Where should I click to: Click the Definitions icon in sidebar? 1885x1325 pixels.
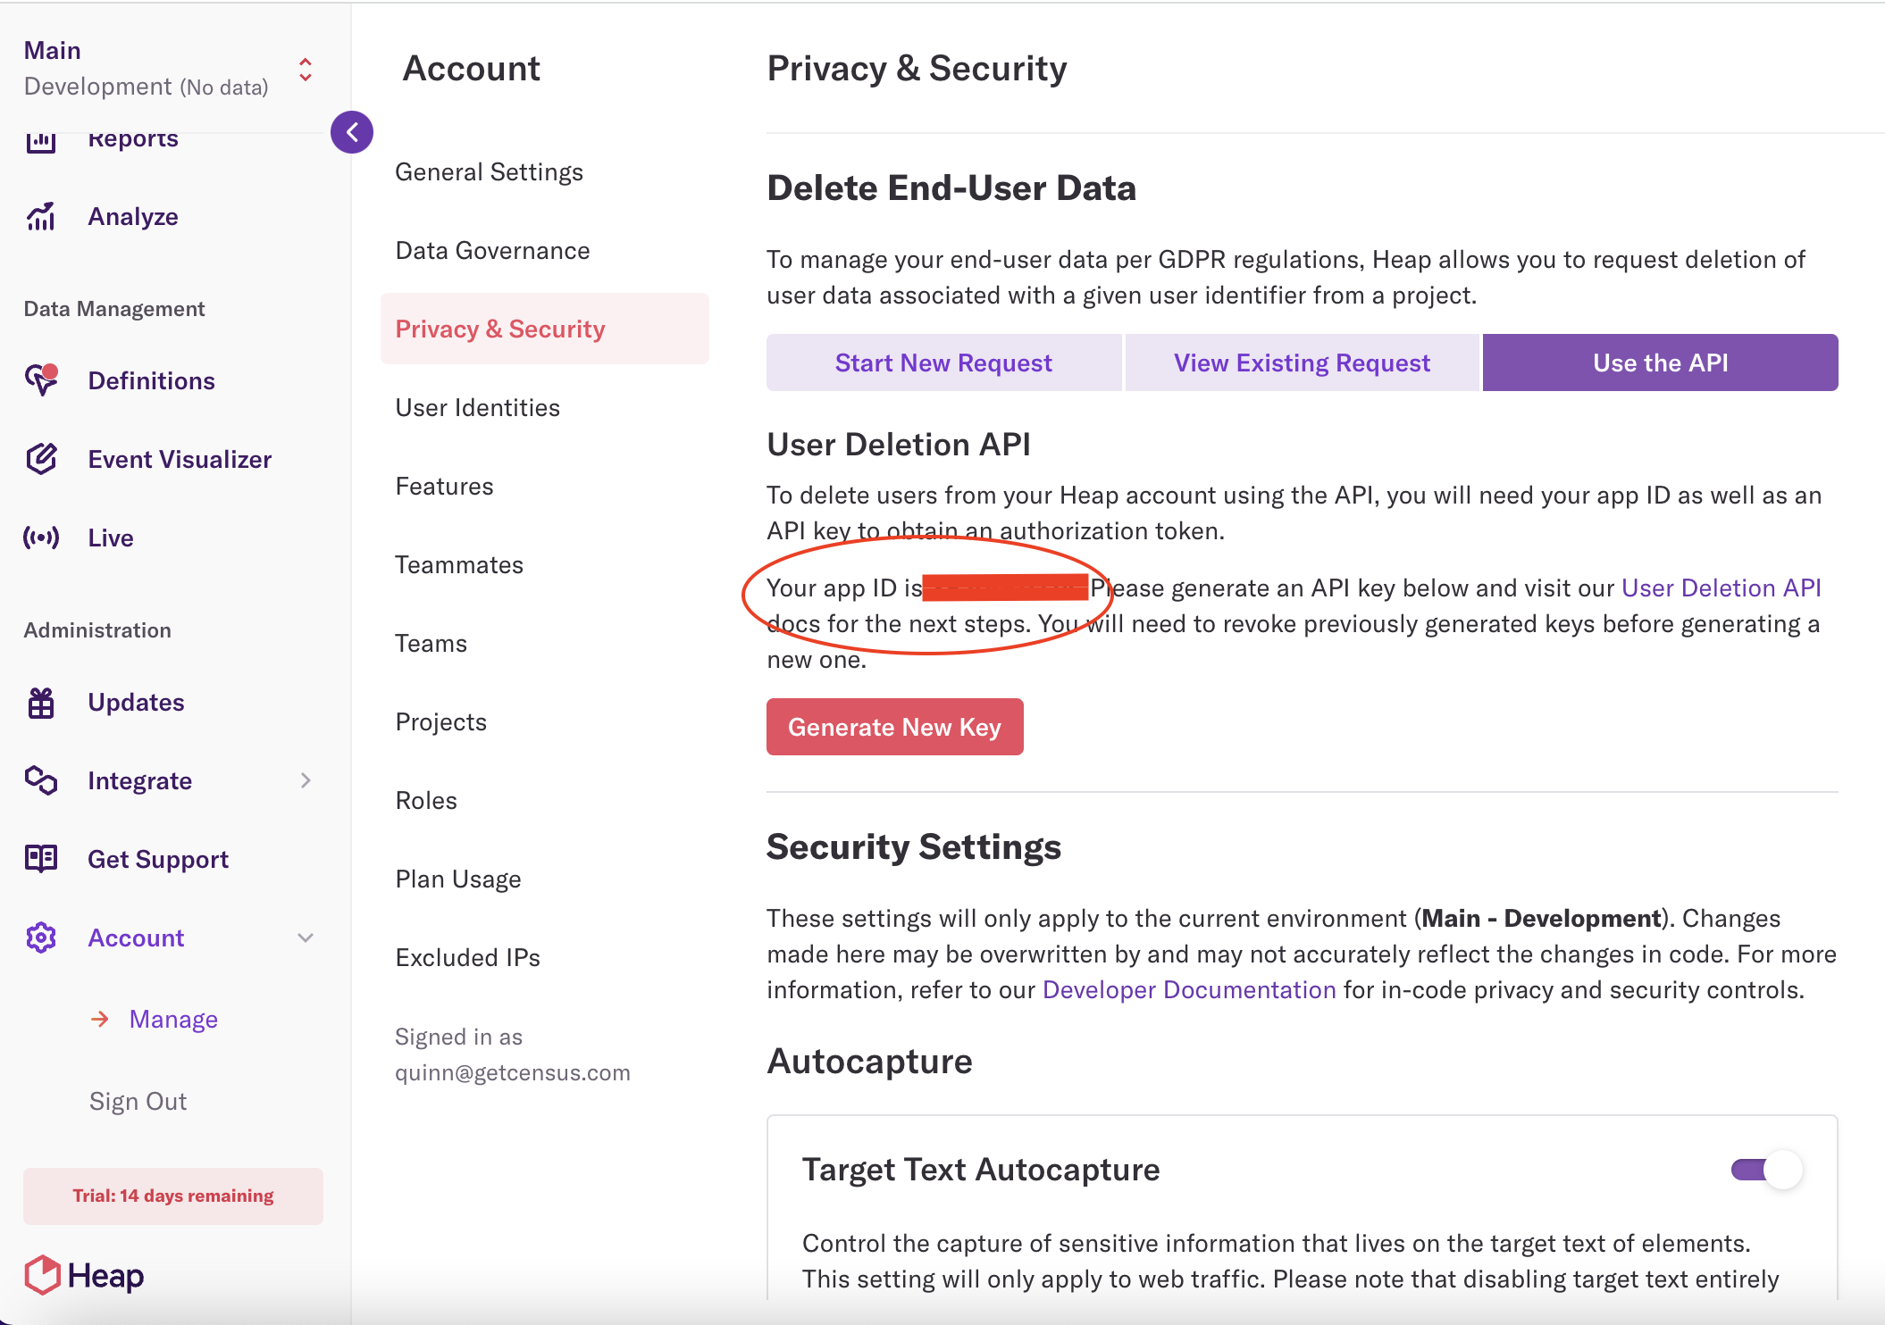coord(41,380)
